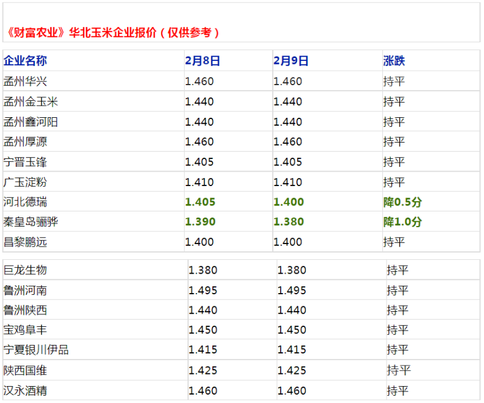
Task: Click 持平 in the 鲁洲河南 row
Action: pos(397,291)
